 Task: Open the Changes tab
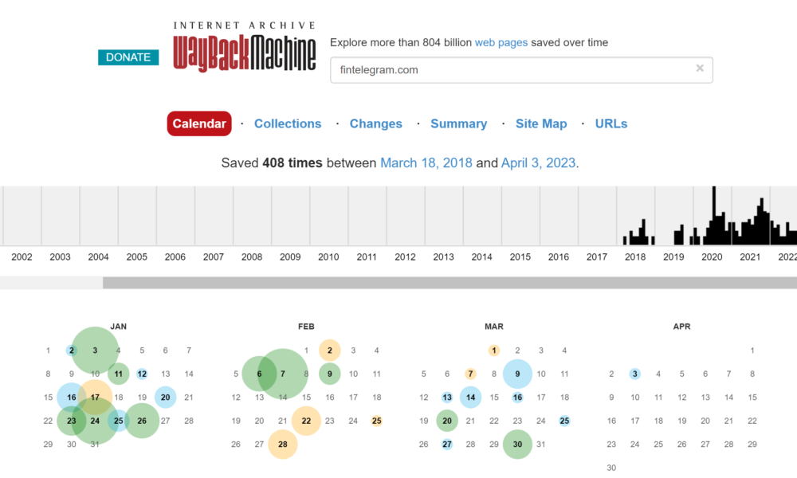click(375, 123)
